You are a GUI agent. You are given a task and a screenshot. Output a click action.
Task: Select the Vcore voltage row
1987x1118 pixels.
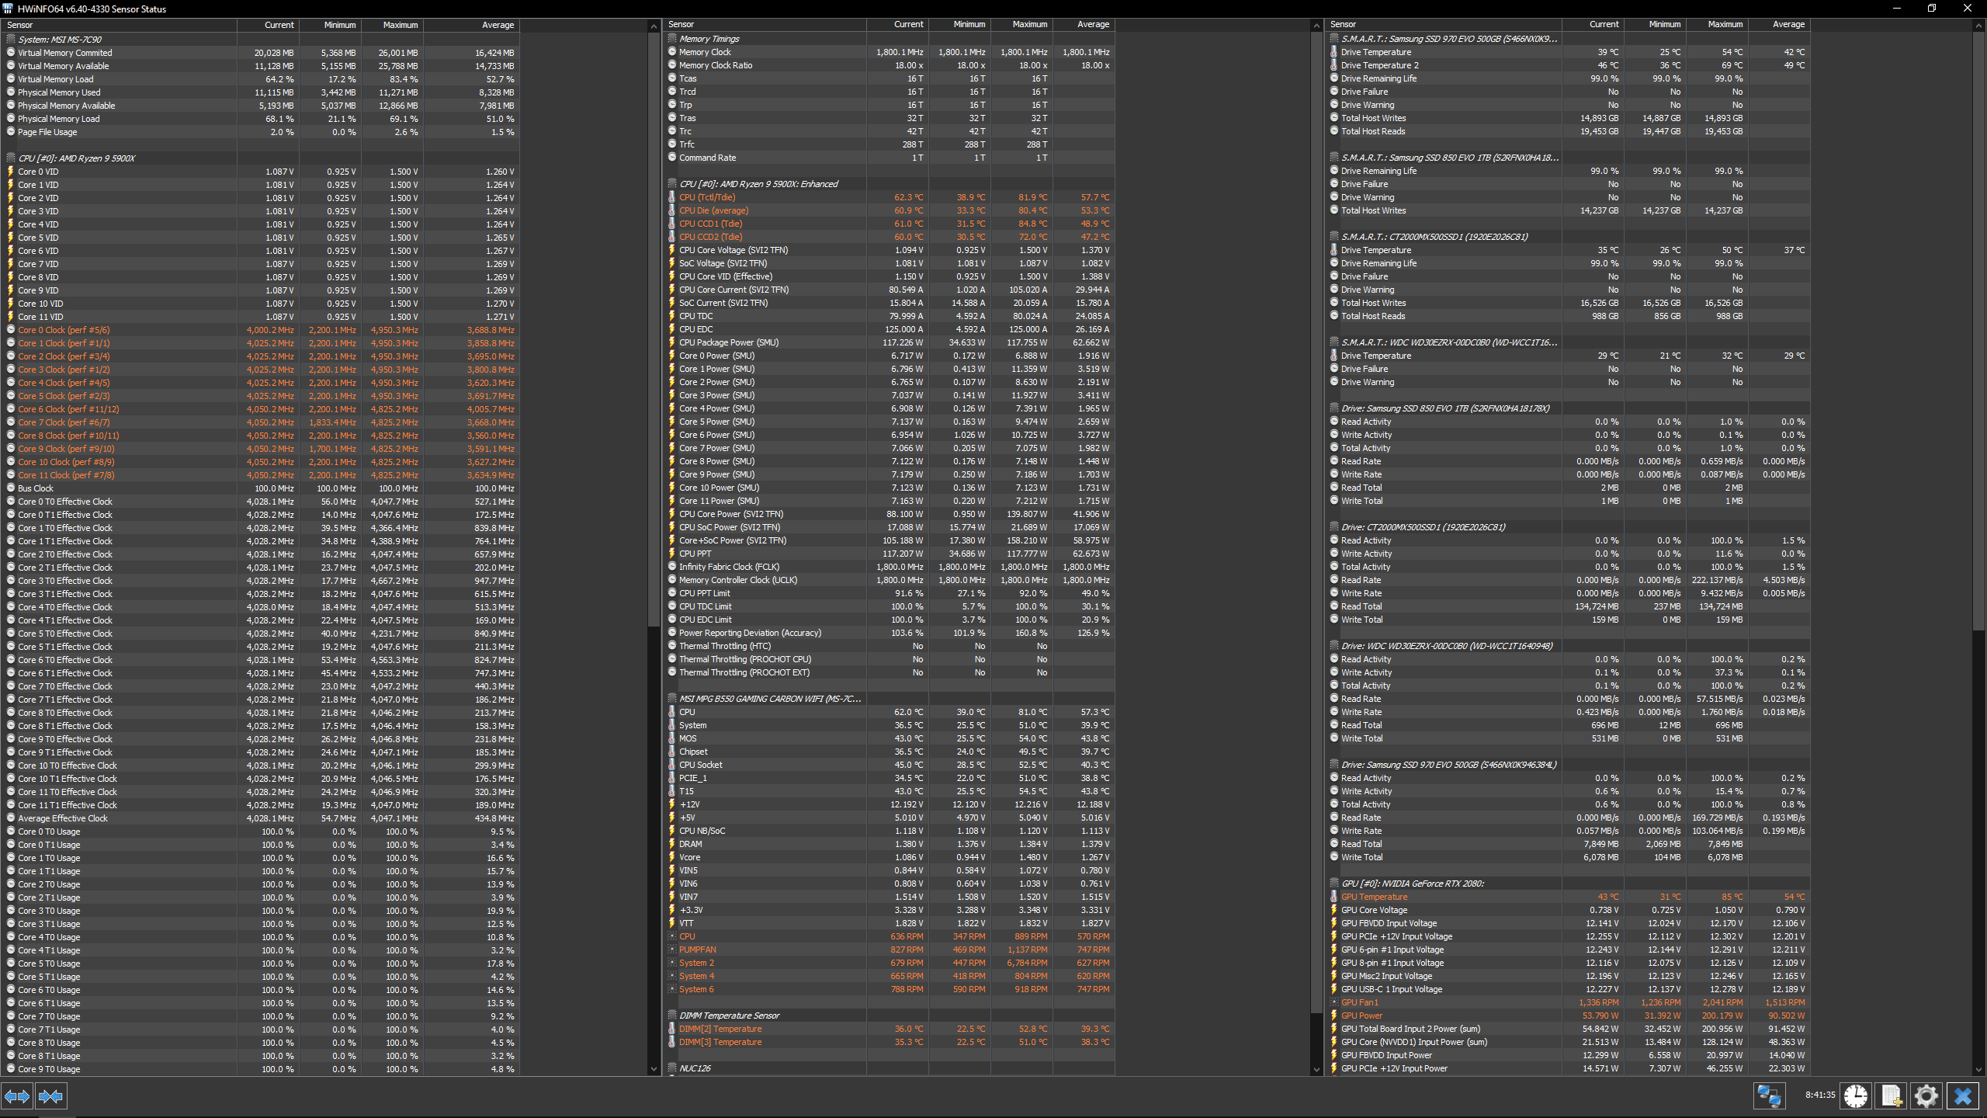pyautogui.click(x=889, y=857)
